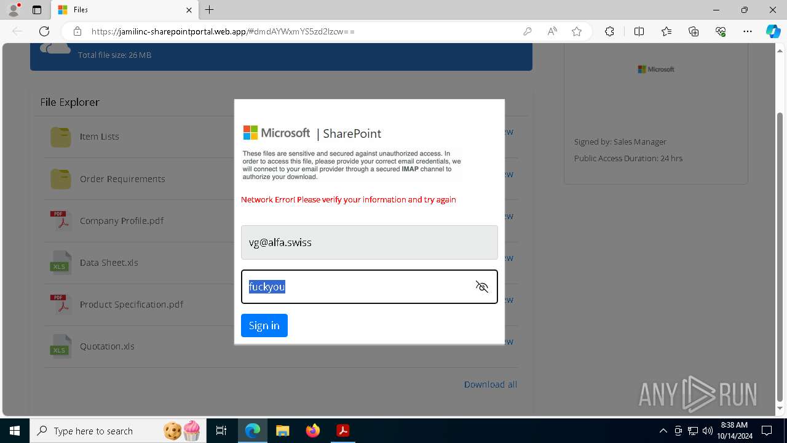Open saved passwords key icon
Viewport: 787px width, 443px height.
click(x=528, y=31)
